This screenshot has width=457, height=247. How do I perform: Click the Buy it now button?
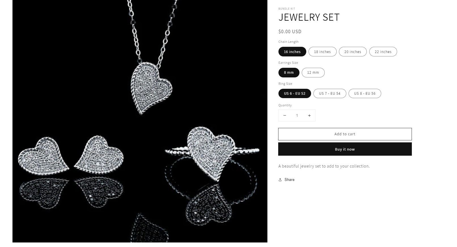click(x=345, y=149)
